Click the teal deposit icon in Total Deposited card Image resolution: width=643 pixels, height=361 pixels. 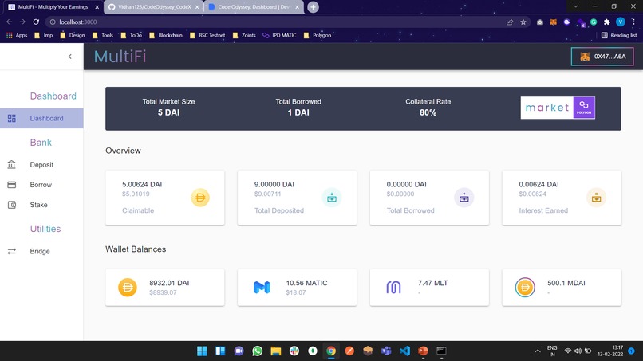click(332, 198)
